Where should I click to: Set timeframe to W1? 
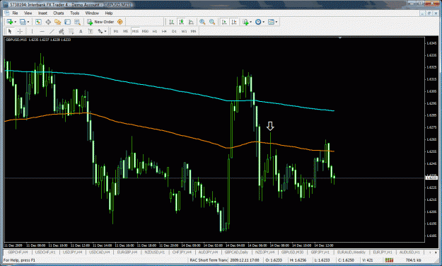pyautogui.click(x=184, y=31)
